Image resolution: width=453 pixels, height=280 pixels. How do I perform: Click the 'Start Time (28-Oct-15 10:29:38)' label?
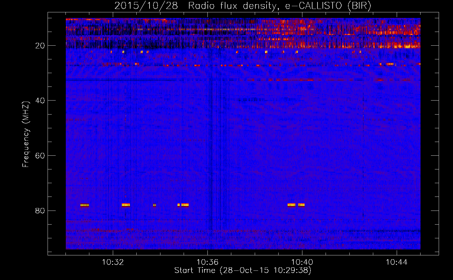coord(243,270)
